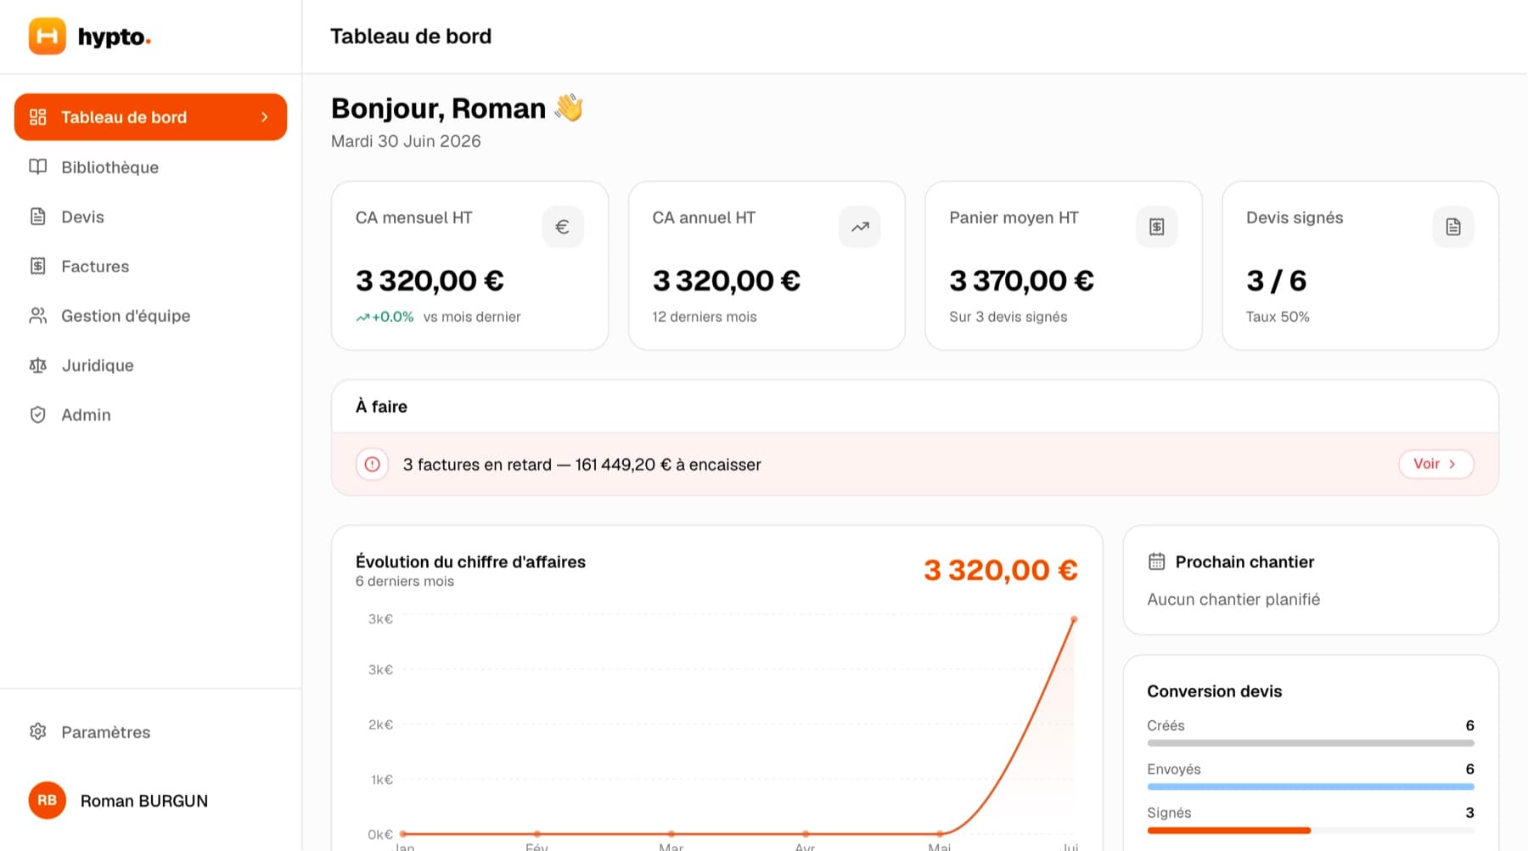
Task: Click the Devis document icon in sidebar
Action: point(38,217)
